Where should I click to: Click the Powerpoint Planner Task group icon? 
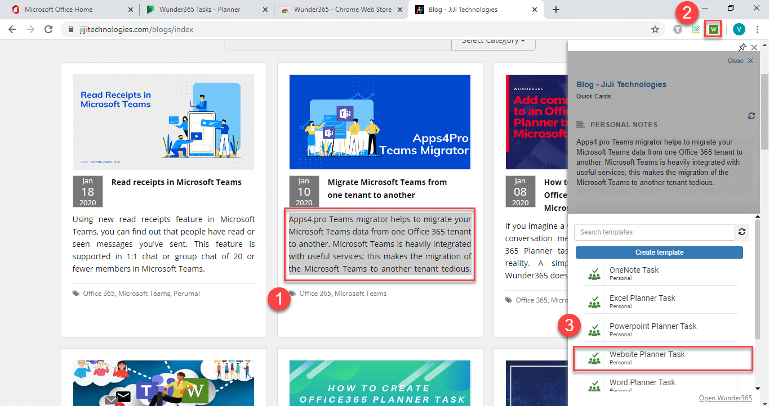[594, 330]
